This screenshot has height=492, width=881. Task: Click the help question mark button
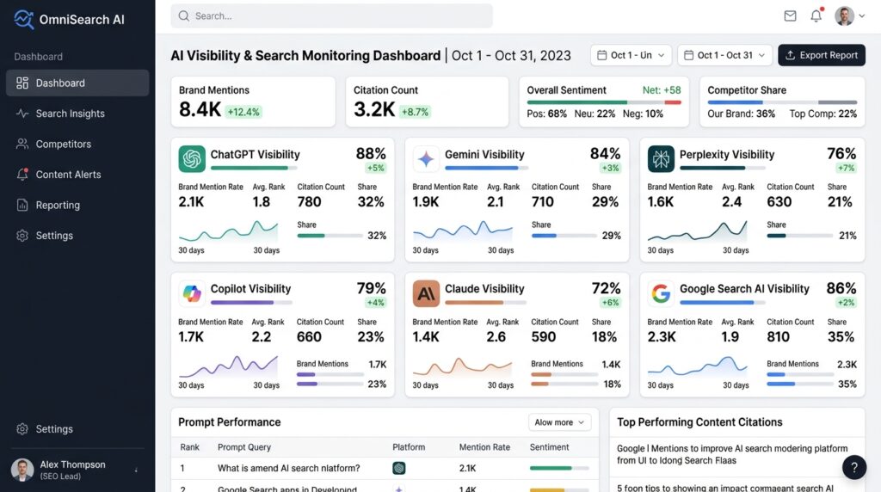(x=854, y=467)
